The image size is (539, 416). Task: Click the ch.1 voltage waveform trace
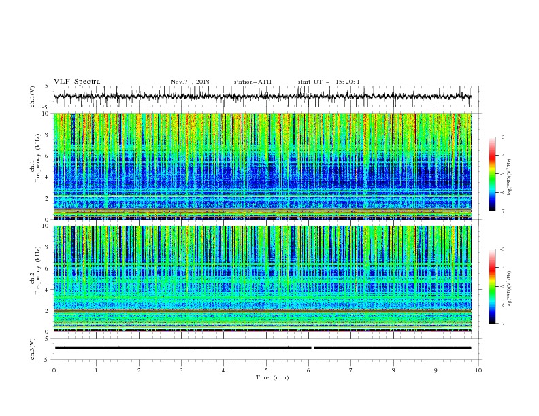(x=262, y=97)
